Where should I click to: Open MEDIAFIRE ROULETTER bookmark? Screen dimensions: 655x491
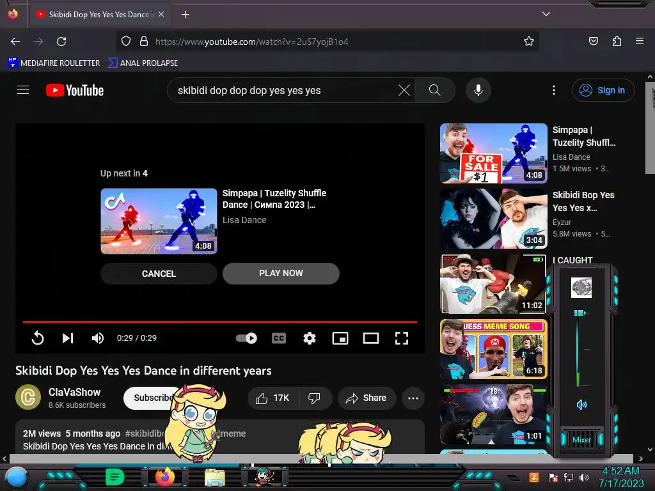coord(54,63)
